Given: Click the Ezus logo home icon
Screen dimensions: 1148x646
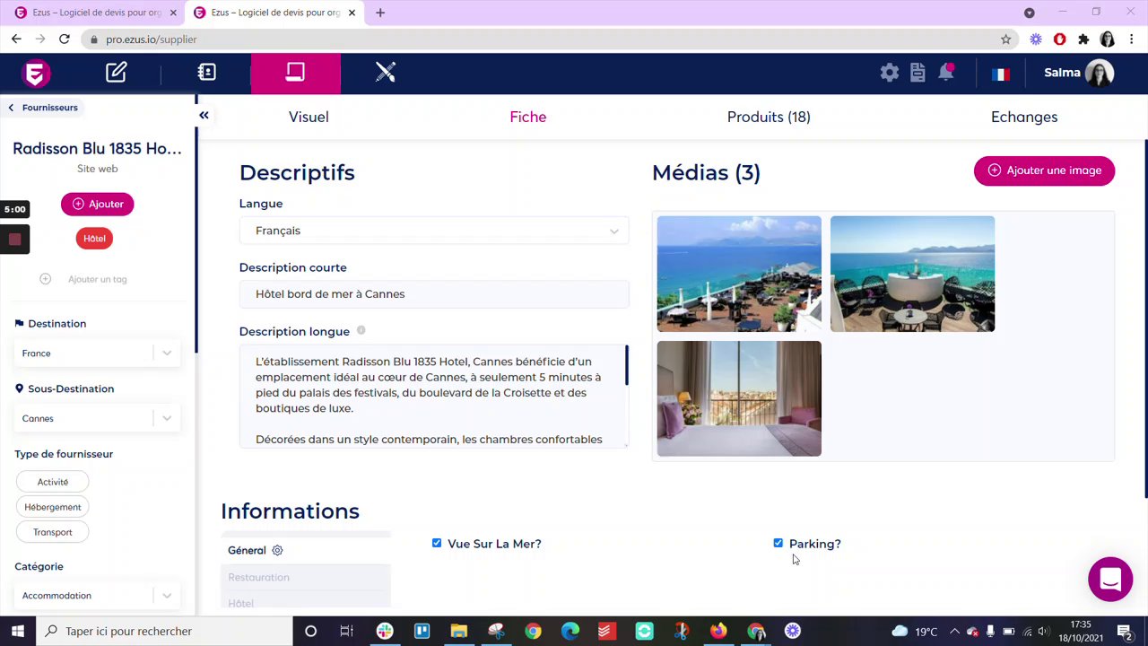Looking at the screenshot, I should tap(36, 74).
